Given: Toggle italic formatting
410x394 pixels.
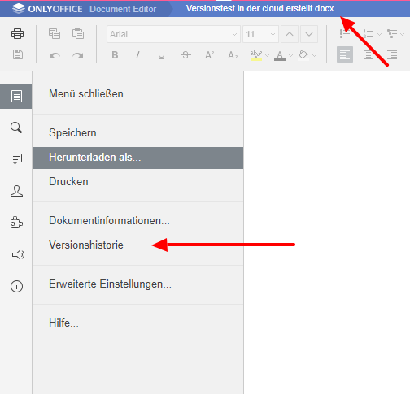Looking at the screenshot, I should 137,55.
